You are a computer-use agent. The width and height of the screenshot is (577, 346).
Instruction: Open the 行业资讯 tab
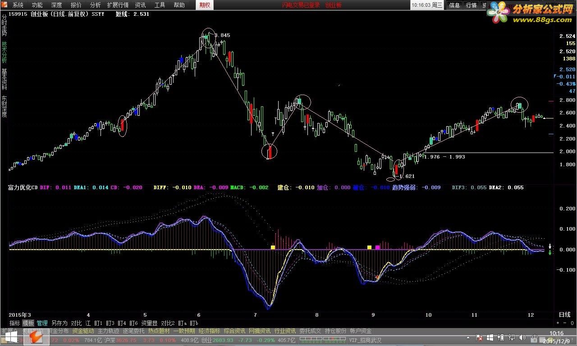tap(285, 331)
